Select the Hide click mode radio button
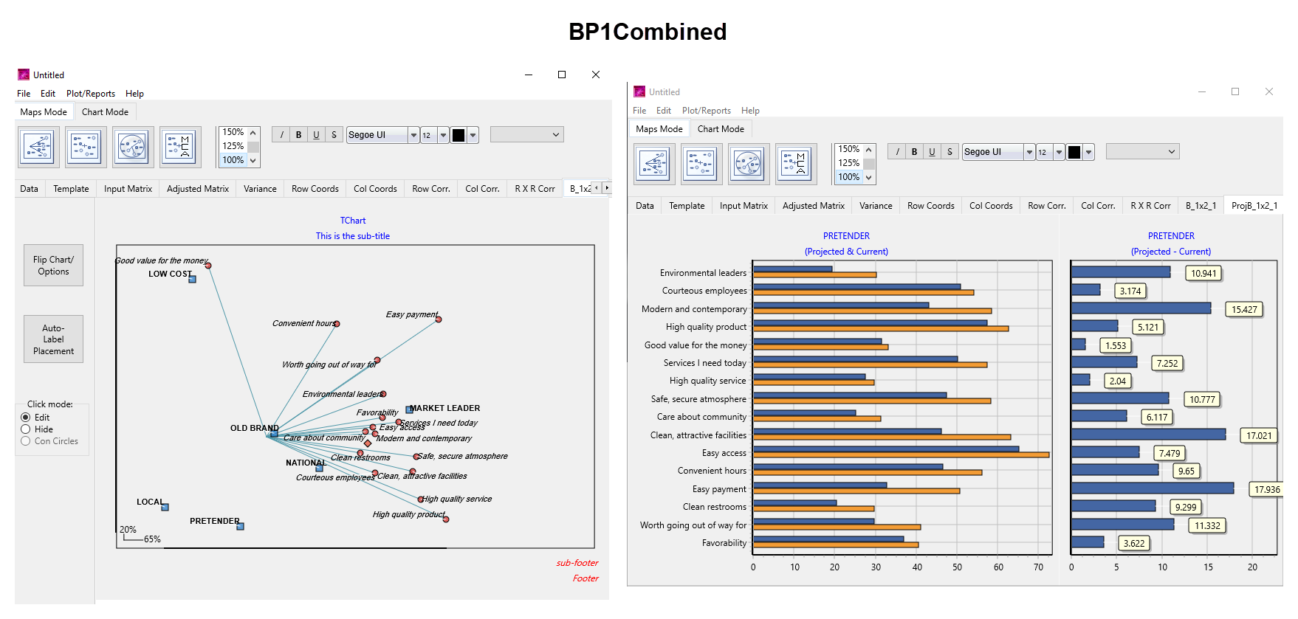Viewport: 1298px width, 619px height. pos(26,429)
